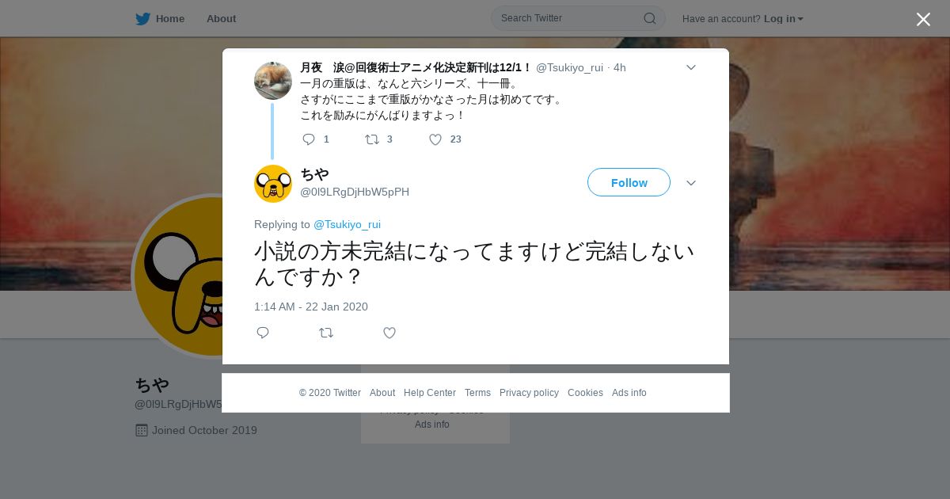The height and width of the screenshot is (499, 950).
Task: Retweet ちや's main tweet
Action: point(326,333)
